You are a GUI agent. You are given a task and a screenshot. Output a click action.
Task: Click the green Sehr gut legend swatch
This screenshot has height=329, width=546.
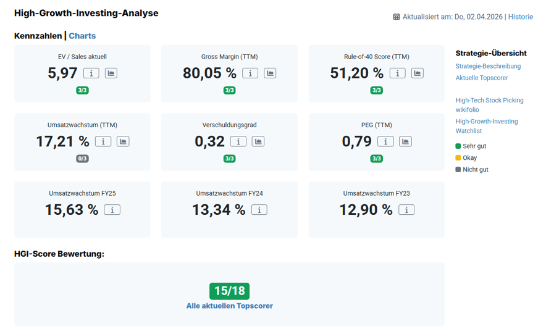(x=458, y=146)
